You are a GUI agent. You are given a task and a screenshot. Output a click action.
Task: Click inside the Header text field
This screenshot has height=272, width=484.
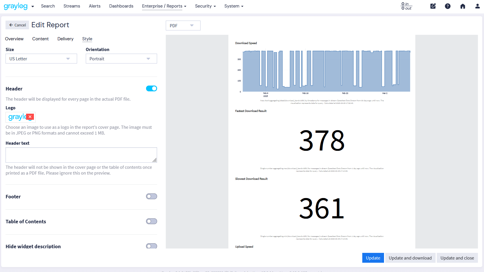[x=81, y=155]
